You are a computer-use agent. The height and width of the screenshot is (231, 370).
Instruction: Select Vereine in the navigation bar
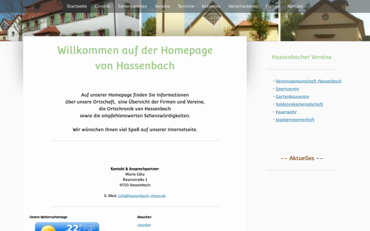(x=162, y=6)
